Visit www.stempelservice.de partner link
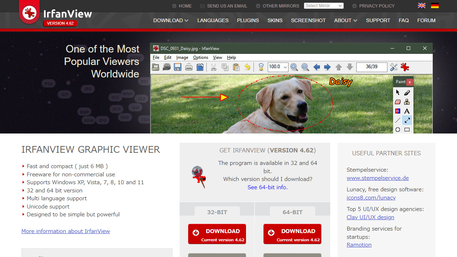Screen dimensions: 457x257 [378, 178]
